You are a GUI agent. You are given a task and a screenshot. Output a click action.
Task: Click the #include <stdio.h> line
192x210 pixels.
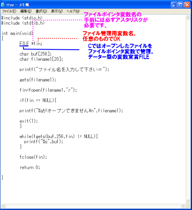[22, 18]
